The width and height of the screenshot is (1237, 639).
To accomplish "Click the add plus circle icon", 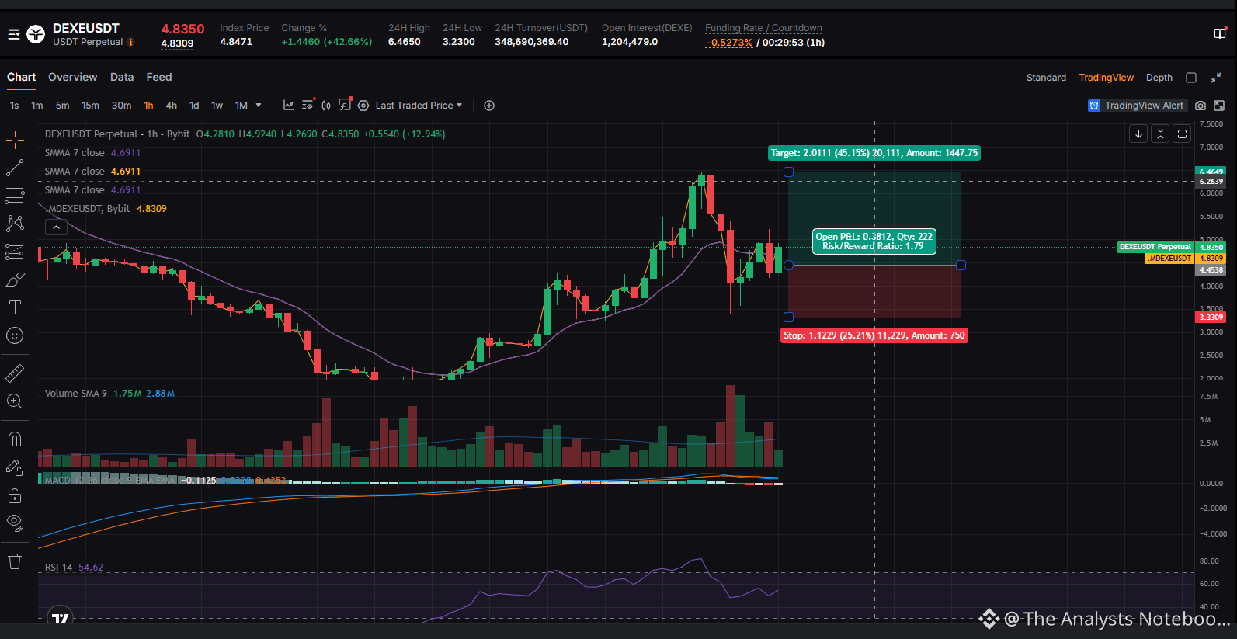I will [x=489, y=106].
